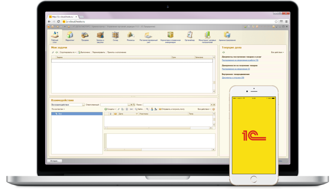Expand the По контактам dropdown

pyautogui.click(x=58, y=109)
